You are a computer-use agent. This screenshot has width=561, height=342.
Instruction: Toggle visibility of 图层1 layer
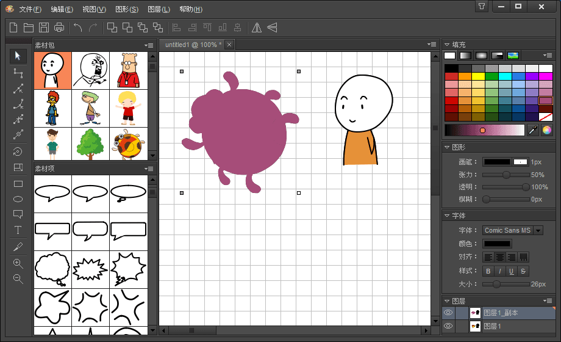(x=448, y=327)
